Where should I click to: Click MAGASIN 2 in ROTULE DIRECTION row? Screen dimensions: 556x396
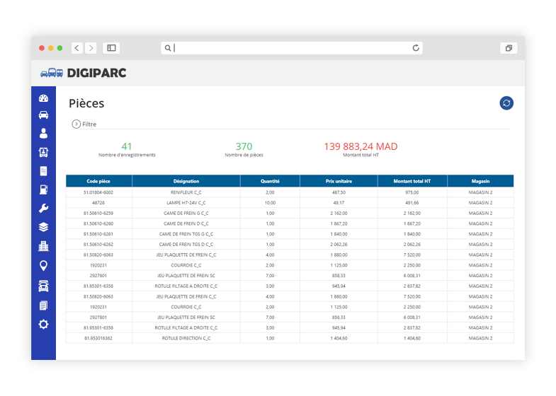(480, 338)
